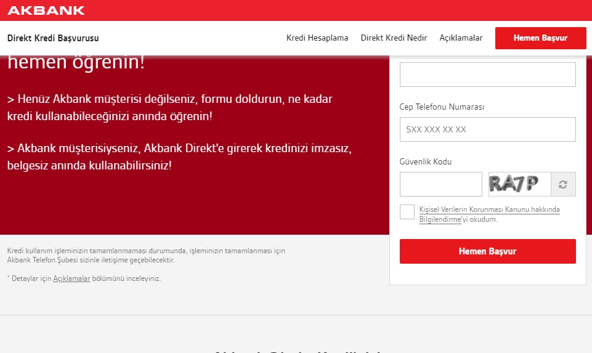This screenshot has width=592, height=353.
Task: Click the Direkt Kredi Başvurusu page title
Action: (53, 38)
